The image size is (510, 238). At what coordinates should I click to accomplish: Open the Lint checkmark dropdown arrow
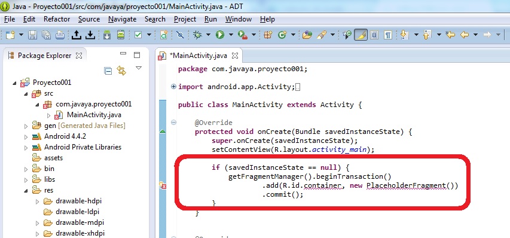pyautogui.click(x=149, y=35)
